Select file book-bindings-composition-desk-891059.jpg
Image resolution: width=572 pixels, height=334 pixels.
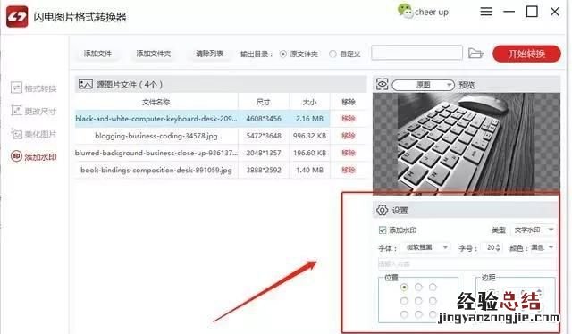pyautogui.click(x=156, y=170)
